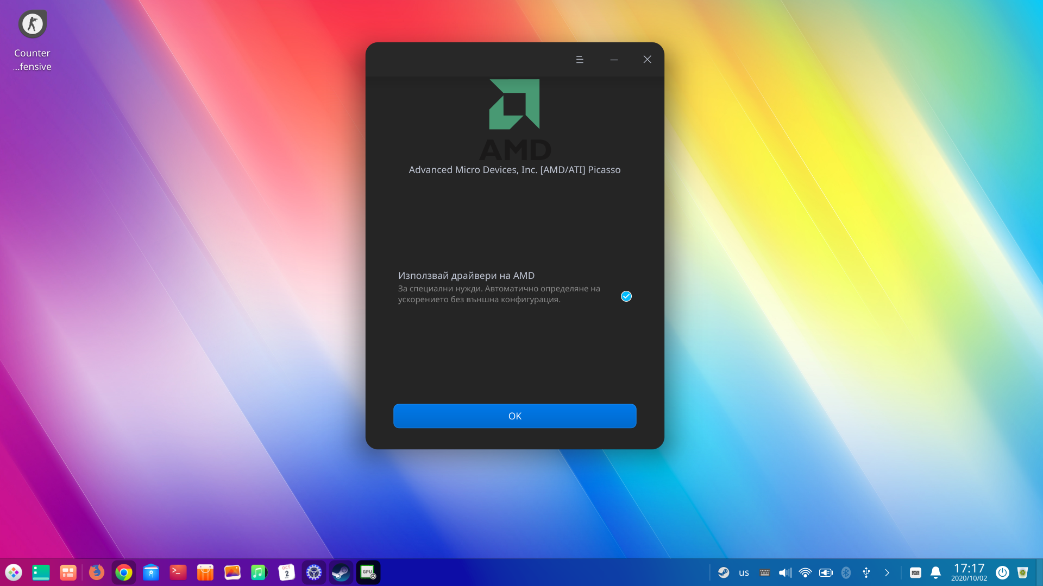
Task: Open the Deepin launcher icon
Action: pos(14,572)
